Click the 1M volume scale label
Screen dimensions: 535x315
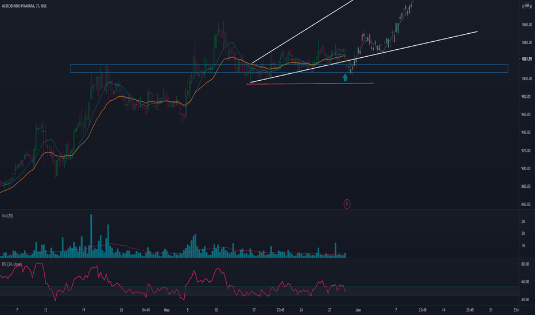click(523, 246)
